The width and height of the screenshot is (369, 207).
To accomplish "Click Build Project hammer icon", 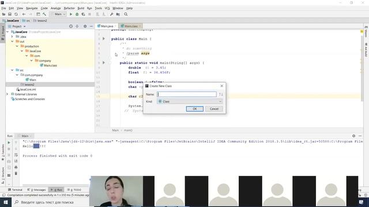I will (44, 14).
